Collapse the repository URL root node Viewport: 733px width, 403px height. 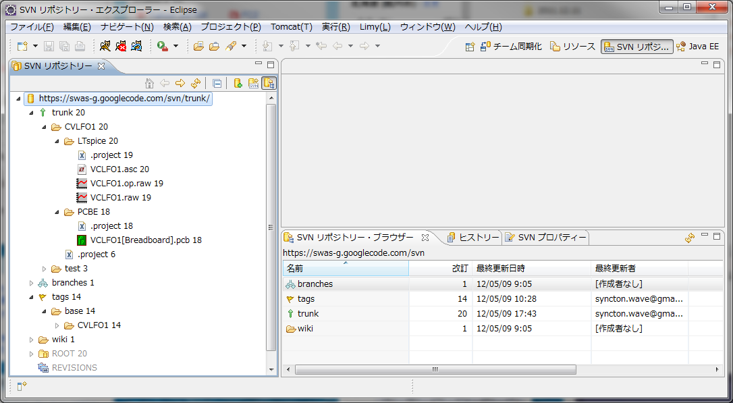18,99
